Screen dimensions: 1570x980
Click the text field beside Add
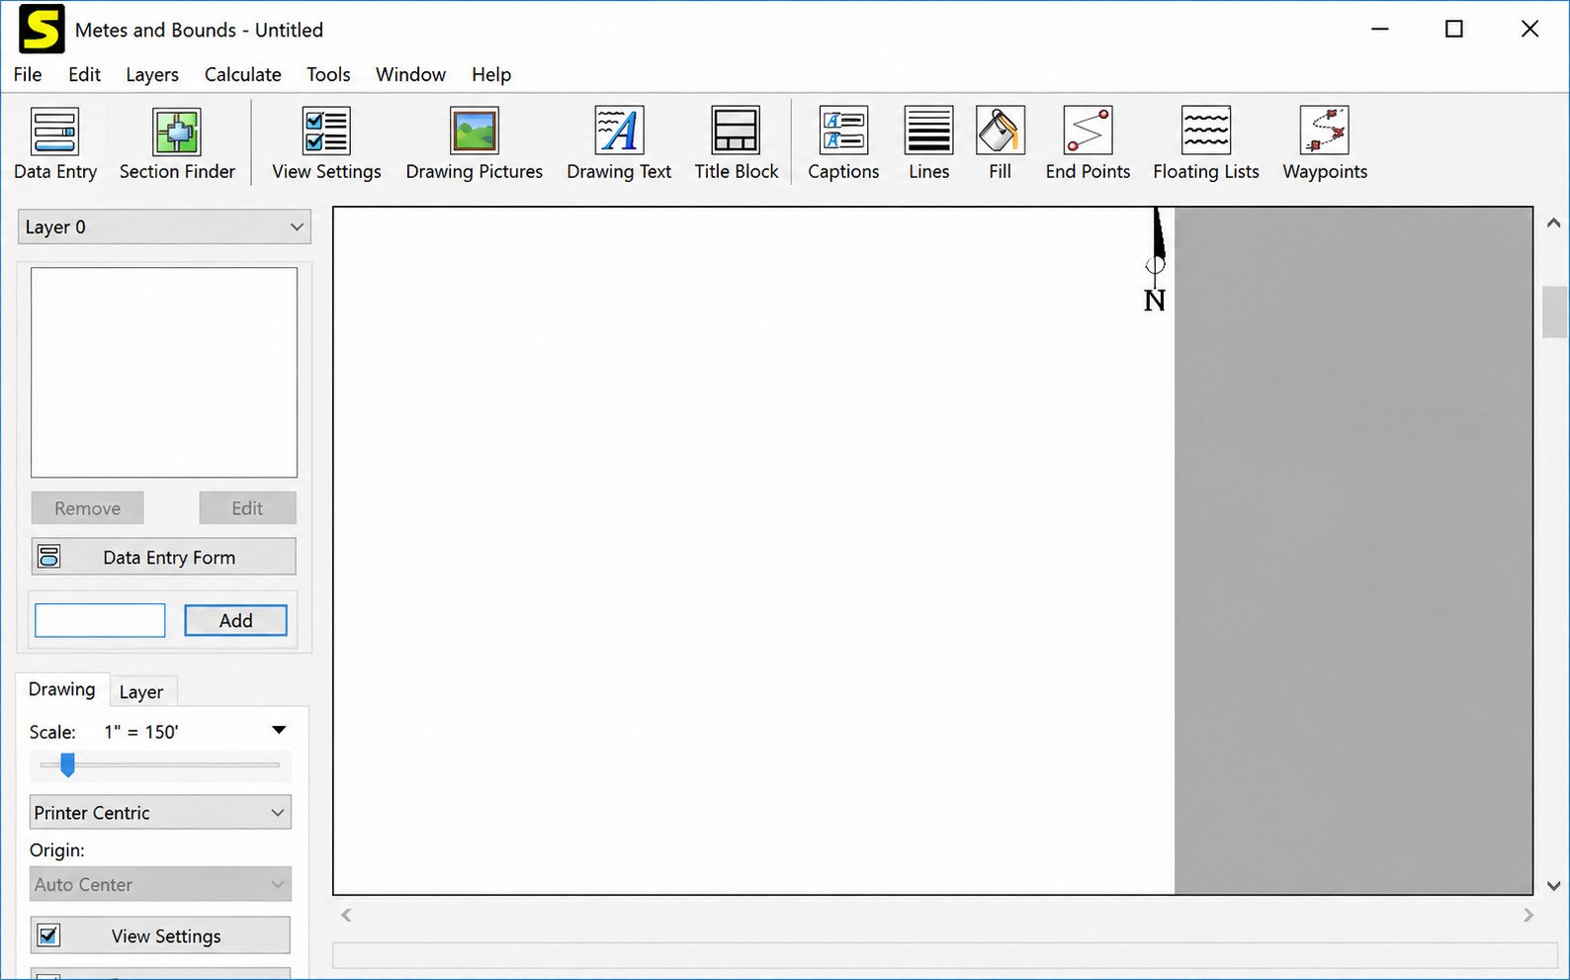point(100,620)
